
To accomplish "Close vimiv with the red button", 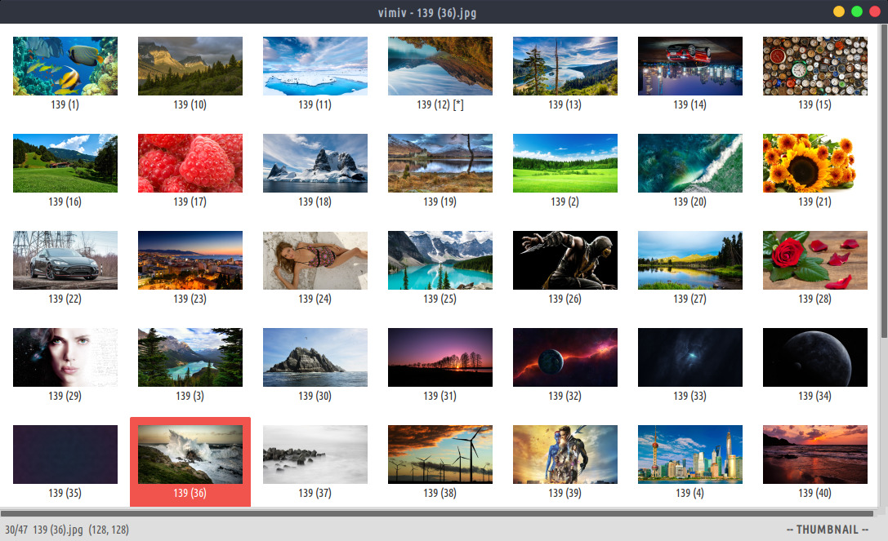I will tap(875, 12).
